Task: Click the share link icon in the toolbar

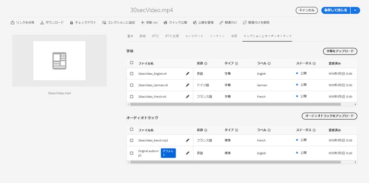Action: 12,23
